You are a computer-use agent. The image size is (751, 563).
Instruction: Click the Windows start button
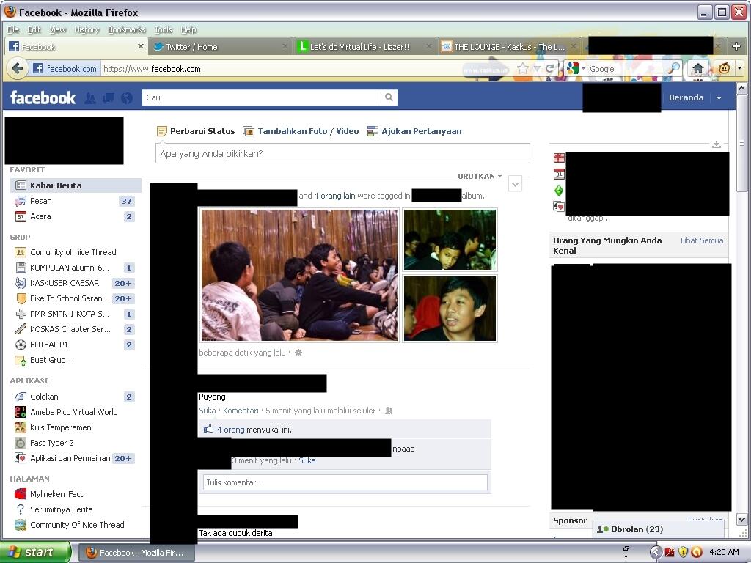click(35, 552)
